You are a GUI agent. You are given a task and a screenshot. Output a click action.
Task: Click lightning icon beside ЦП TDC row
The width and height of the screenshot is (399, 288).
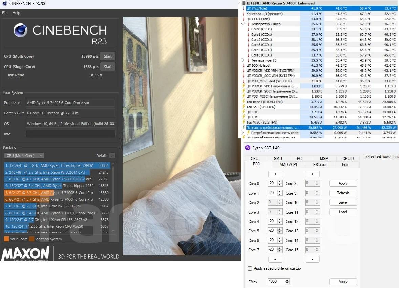[x=244, y=112]
